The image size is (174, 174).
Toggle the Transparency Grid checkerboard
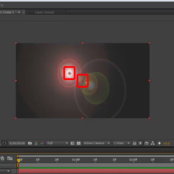pos(79,143)
